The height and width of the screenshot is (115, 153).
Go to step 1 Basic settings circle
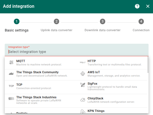17,21
